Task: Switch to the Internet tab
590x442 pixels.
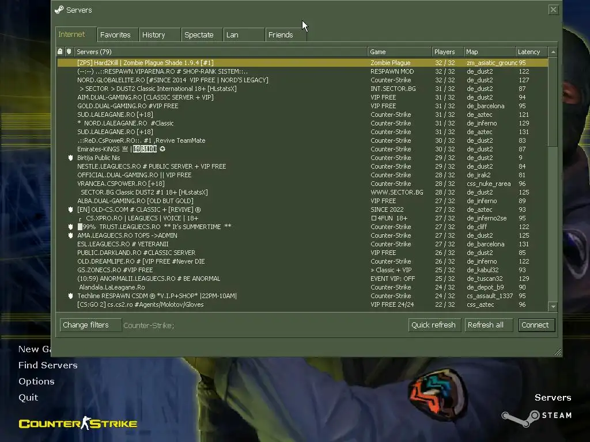Action: pyautogui.click(x=75, y=34)
